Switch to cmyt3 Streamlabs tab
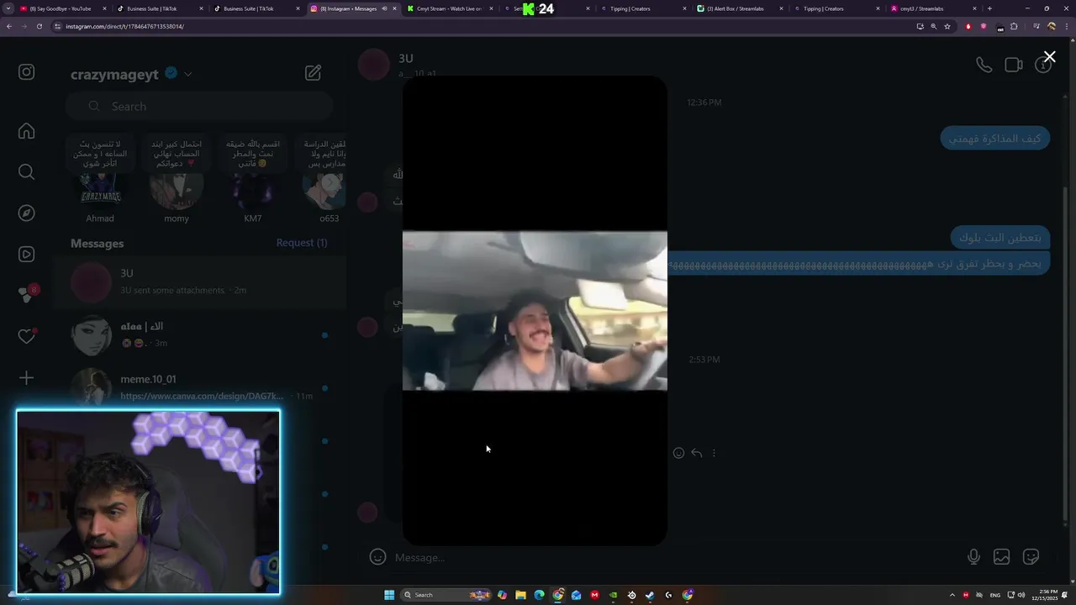Image resolution: width=1076 pixels, height=605 pixels. (x=934, y=8)
